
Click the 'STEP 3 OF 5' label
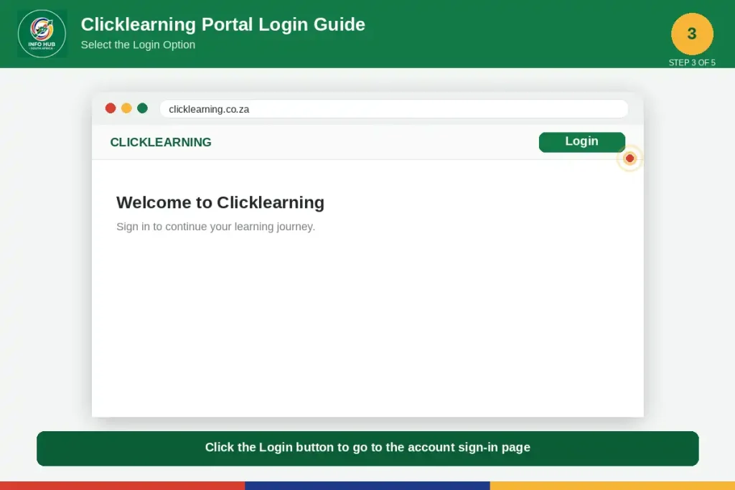pos(692,62)
